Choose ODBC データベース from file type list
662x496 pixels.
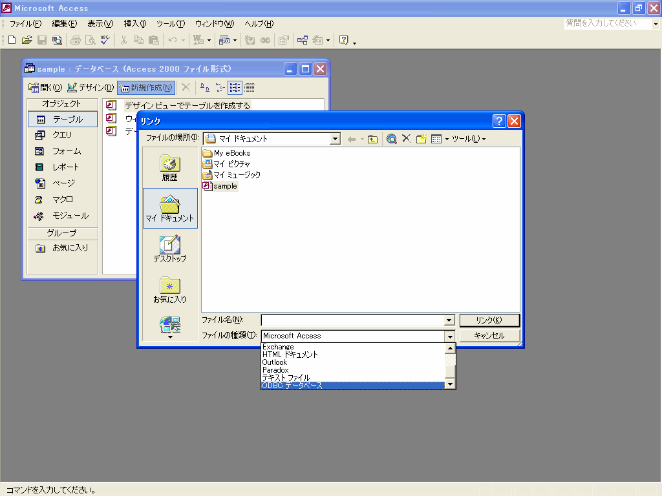tap(353, 386)
